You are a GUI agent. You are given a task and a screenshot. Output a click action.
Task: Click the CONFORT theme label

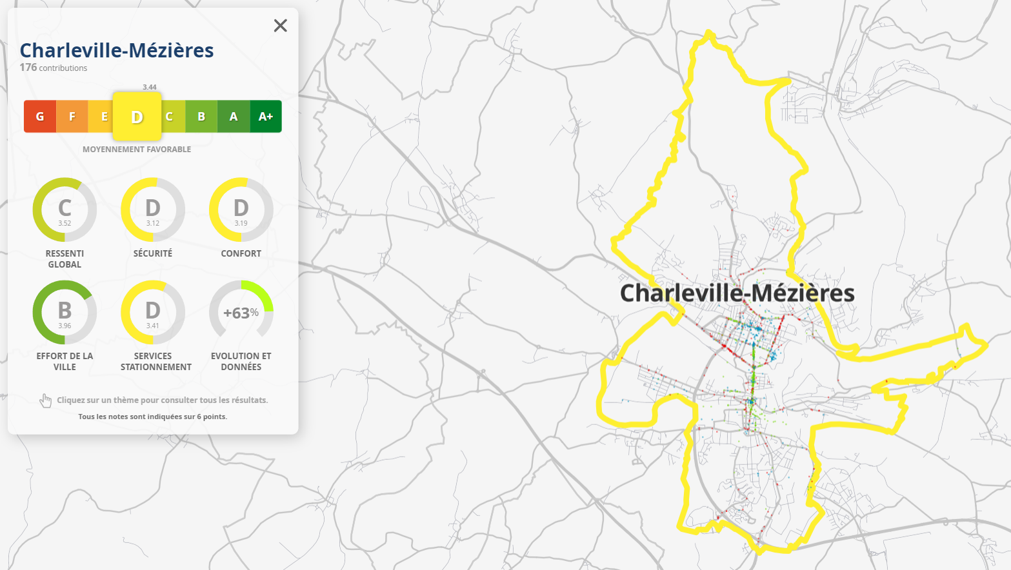[x=241, y=253]
